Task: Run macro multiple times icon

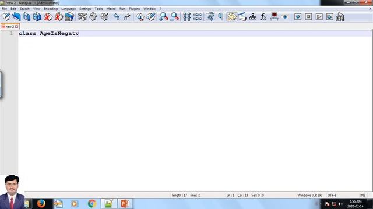Action: 330,17
